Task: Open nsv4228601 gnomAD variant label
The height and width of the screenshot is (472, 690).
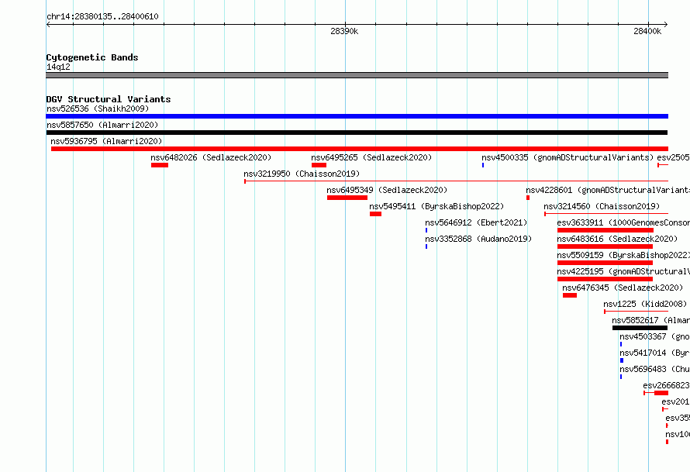Action: pos(608,190)
